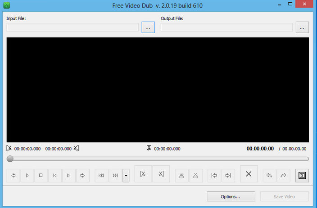The image size is (317, 208).
Task: Go to the previous frame
Action: pos(55,176)
